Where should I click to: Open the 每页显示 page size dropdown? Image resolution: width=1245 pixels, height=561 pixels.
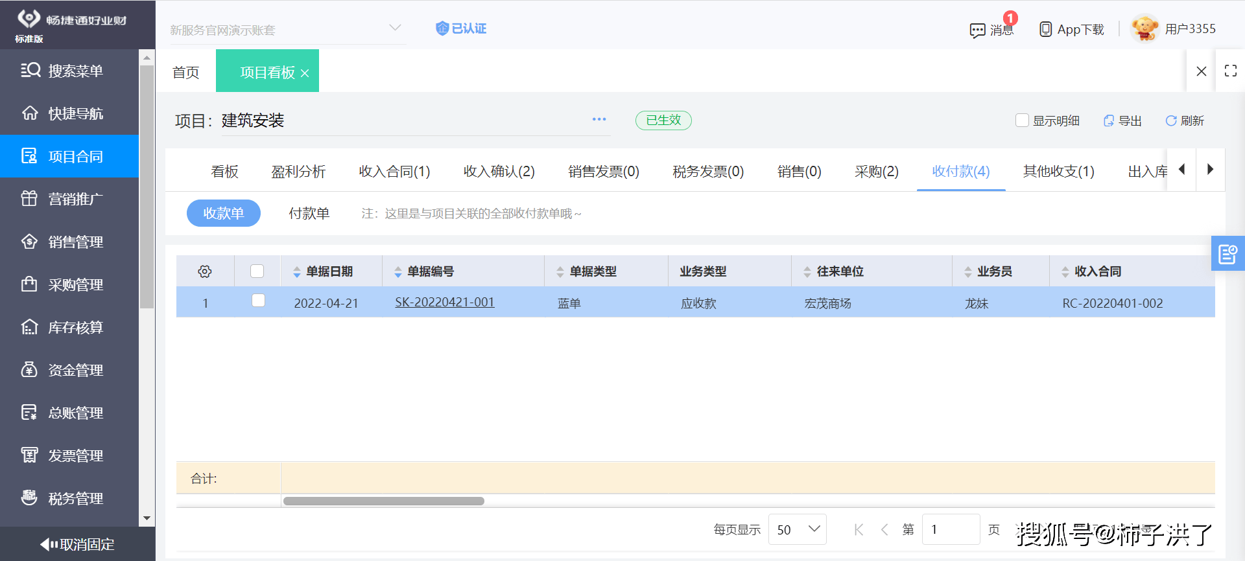point(797,529)
